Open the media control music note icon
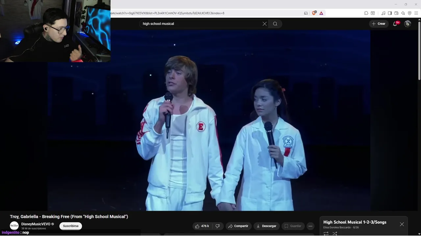The height and width of the screenshot is (236, 421). pyautogui.click(x=383, y=13)
